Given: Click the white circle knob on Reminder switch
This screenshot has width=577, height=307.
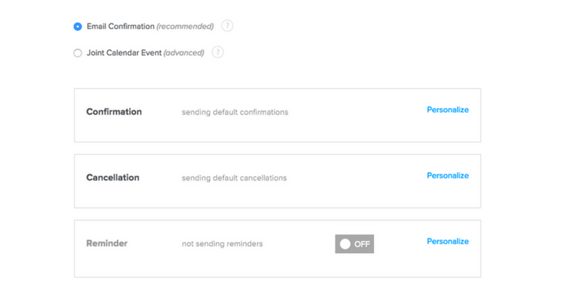Looking at the screenshot, I should click(x=345, y=244).
